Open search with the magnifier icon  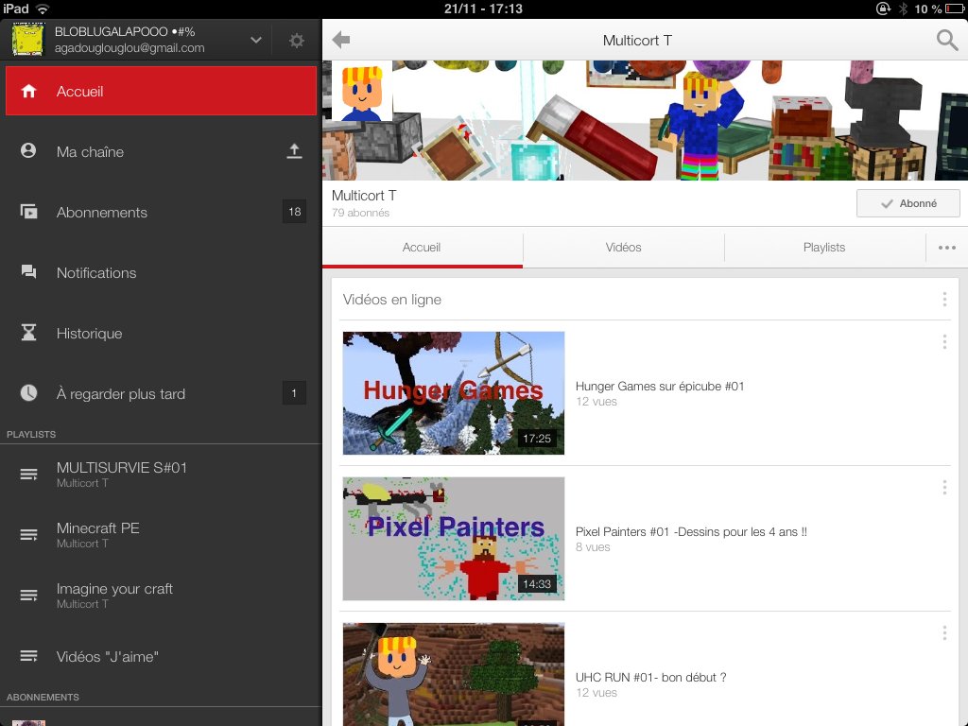pyautogui.click(x=947, y=40)
